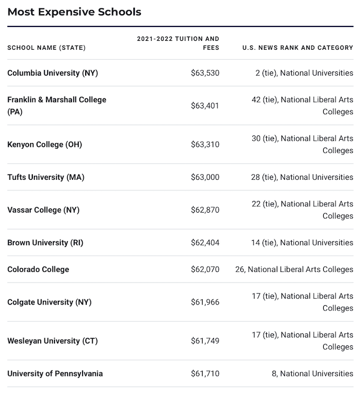Click the $63,000 Tufts tuition amount
This screenshot has width=363, height=402.
205,177
